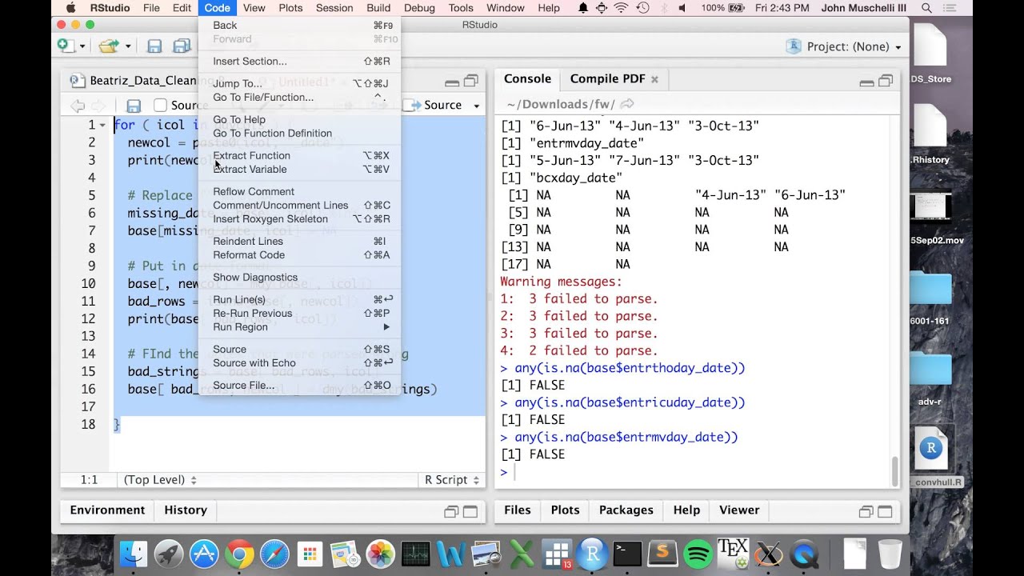Minimize the Environment pane
Image resolution: width=1024 pixels, height=576 pixels.
tap(451, 512)
